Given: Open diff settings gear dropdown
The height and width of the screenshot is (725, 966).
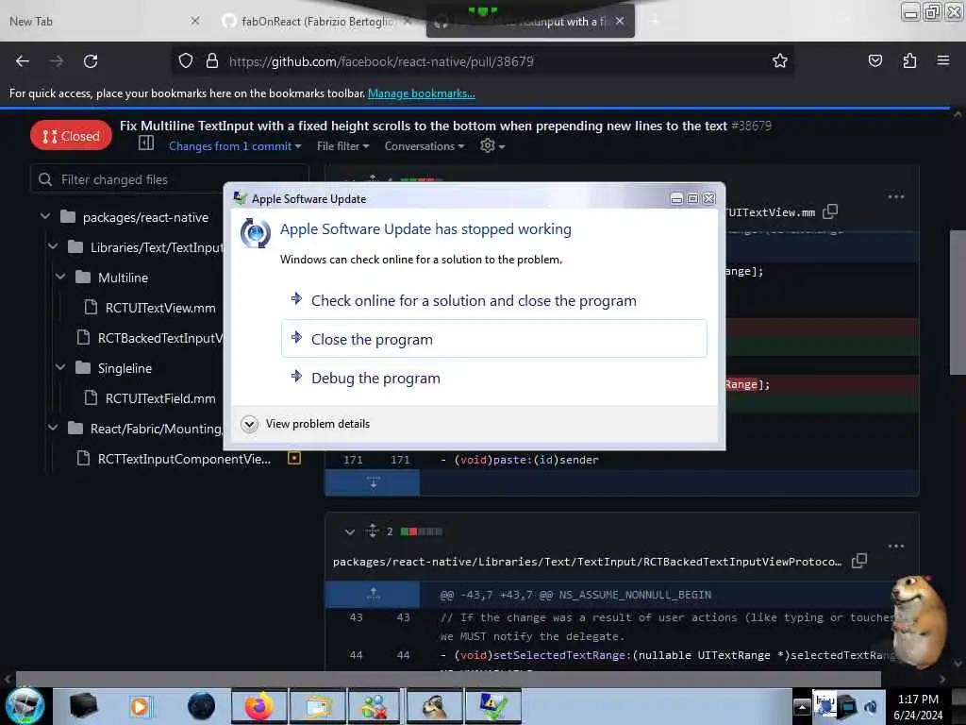Looking at the screenshot, I should coord(492,145).
